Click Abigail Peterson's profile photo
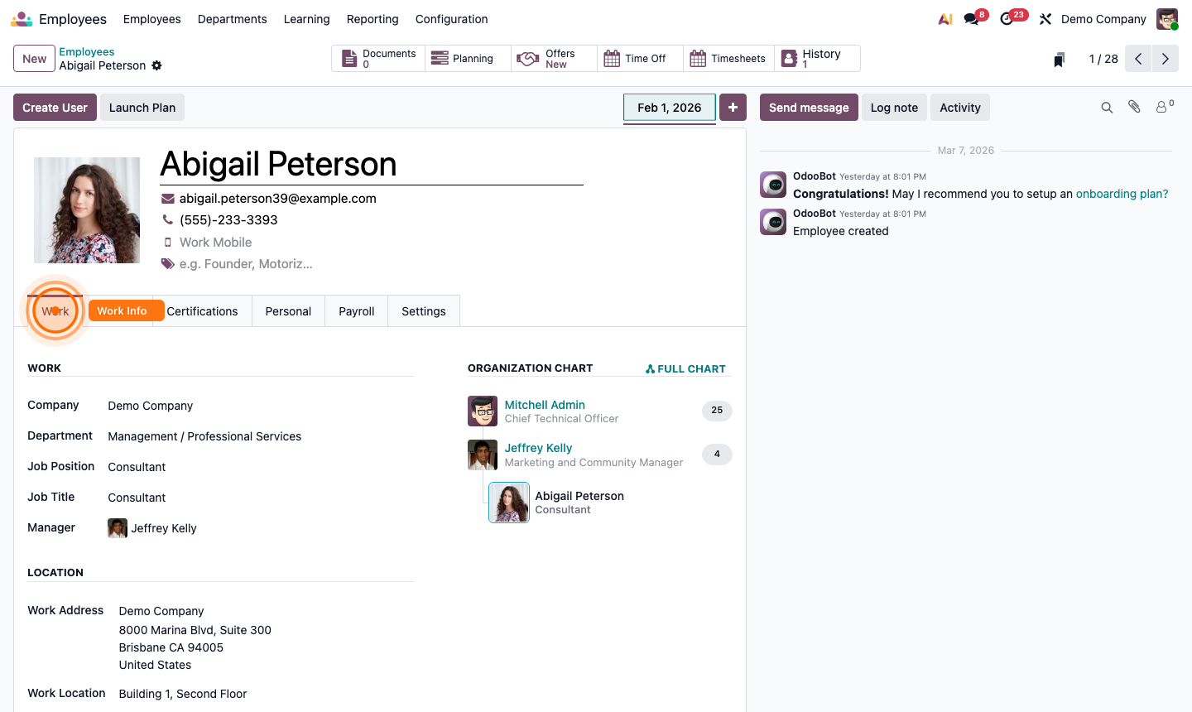 point(87,209)
